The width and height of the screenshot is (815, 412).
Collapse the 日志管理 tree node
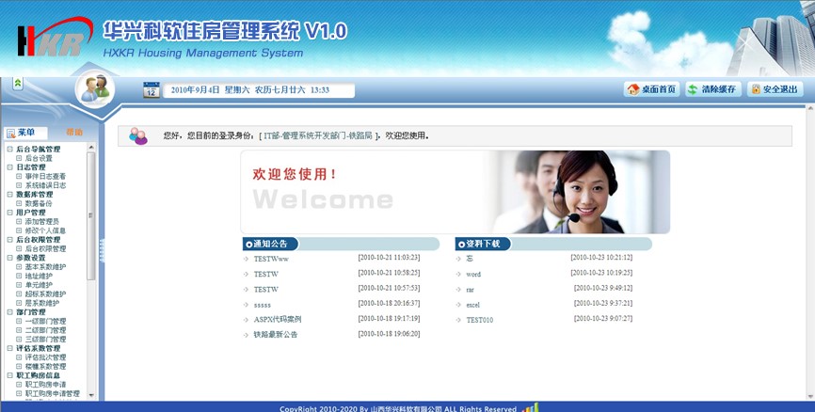coord(9,167)
